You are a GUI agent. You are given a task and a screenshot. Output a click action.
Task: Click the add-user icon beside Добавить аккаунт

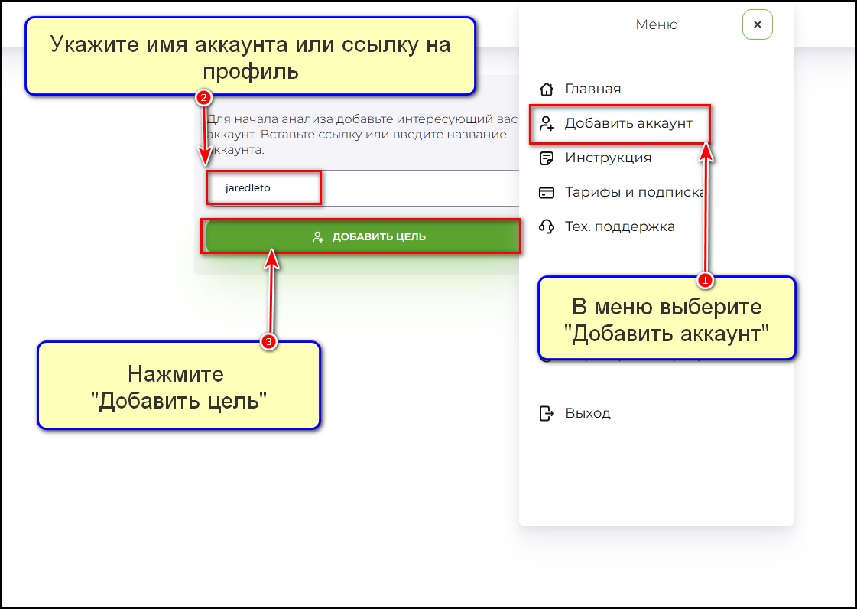546,123
